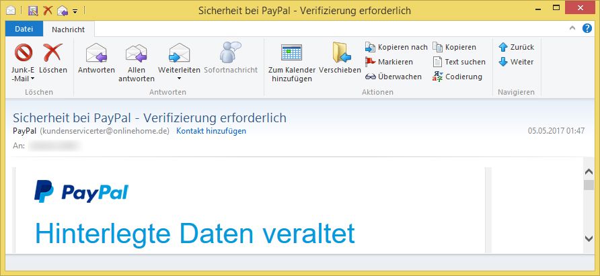This screenshot has width=600, height=276.
Task: Open Text suchen
Action: (459, 62)
